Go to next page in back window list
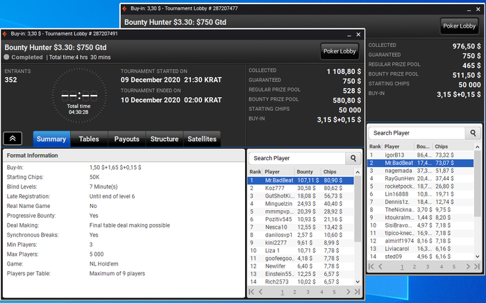Image resolution: width=486 pixels, height=303 pixels. pos(468,266)
